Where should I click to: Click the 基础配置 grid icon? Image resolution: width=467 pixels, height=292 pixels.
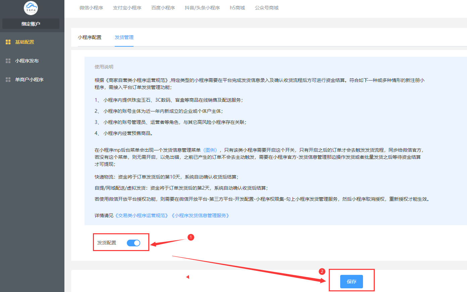8,42
